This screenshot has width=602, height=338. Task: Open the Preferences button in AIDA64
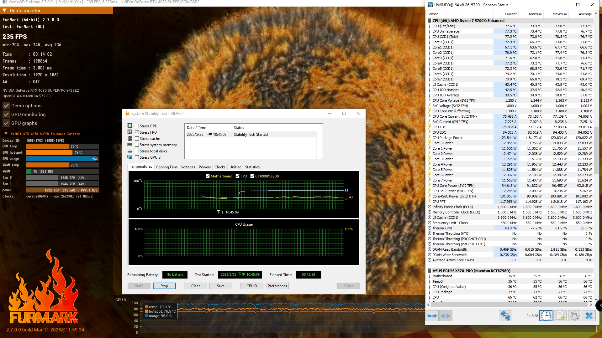(277, 286)
